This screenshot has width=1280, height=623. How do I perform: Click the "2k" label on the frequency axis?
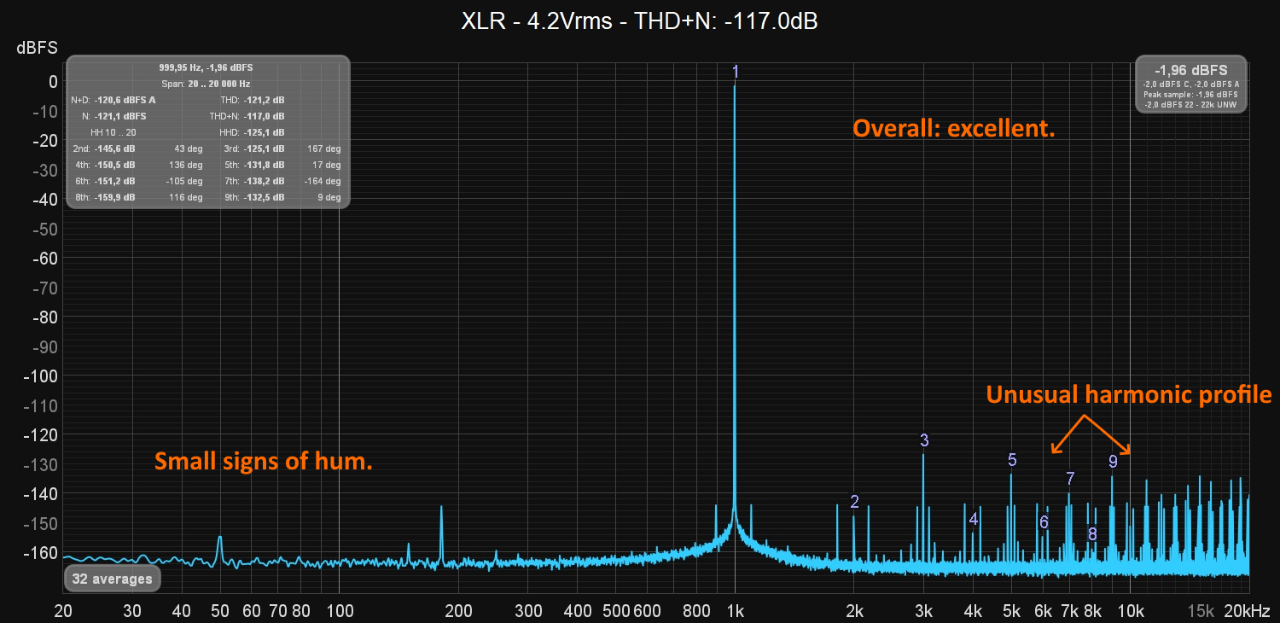click(x=854, y=611)
